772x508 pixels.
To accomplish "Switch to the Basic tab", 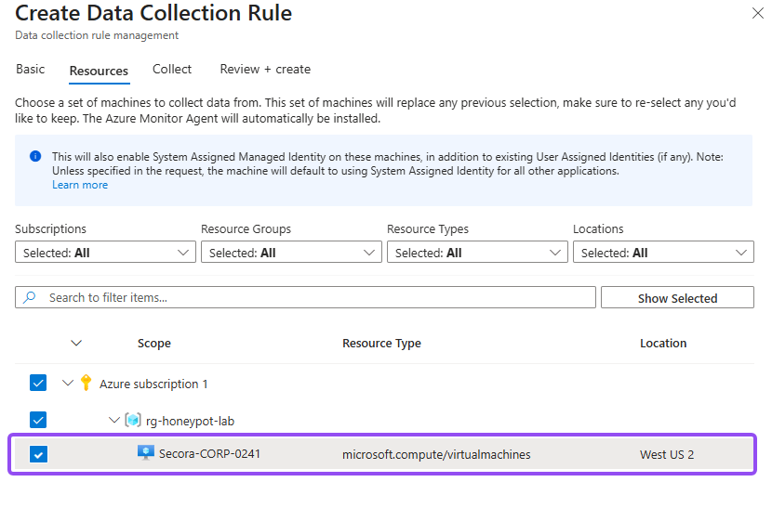I will coord(31,70).
